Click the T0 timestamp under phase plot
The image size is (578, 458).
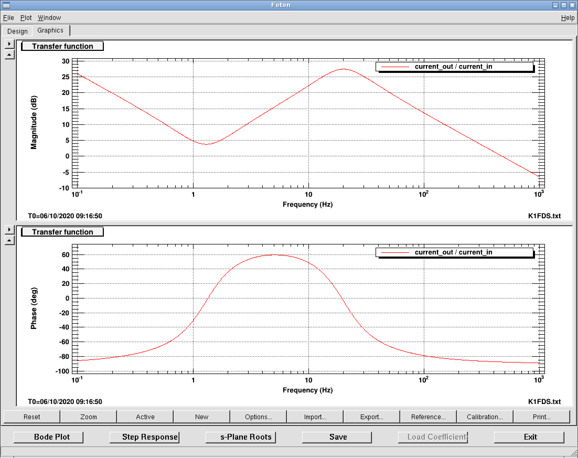[x=65, y=402]
